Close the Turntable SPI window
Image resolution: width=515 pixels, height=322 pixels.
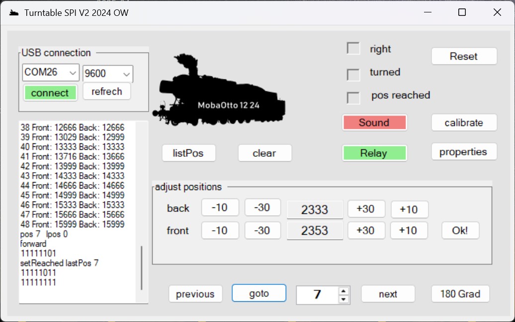click(x=497, y=12)
